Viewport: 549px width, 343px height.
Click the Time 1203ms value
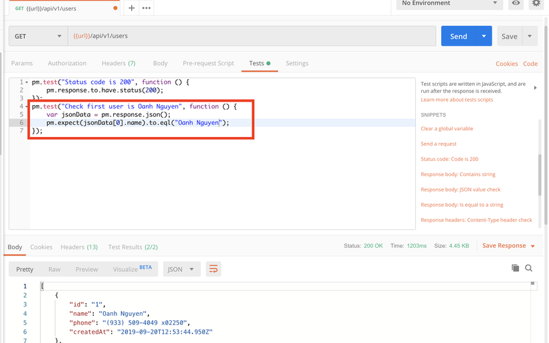(417, 246)
